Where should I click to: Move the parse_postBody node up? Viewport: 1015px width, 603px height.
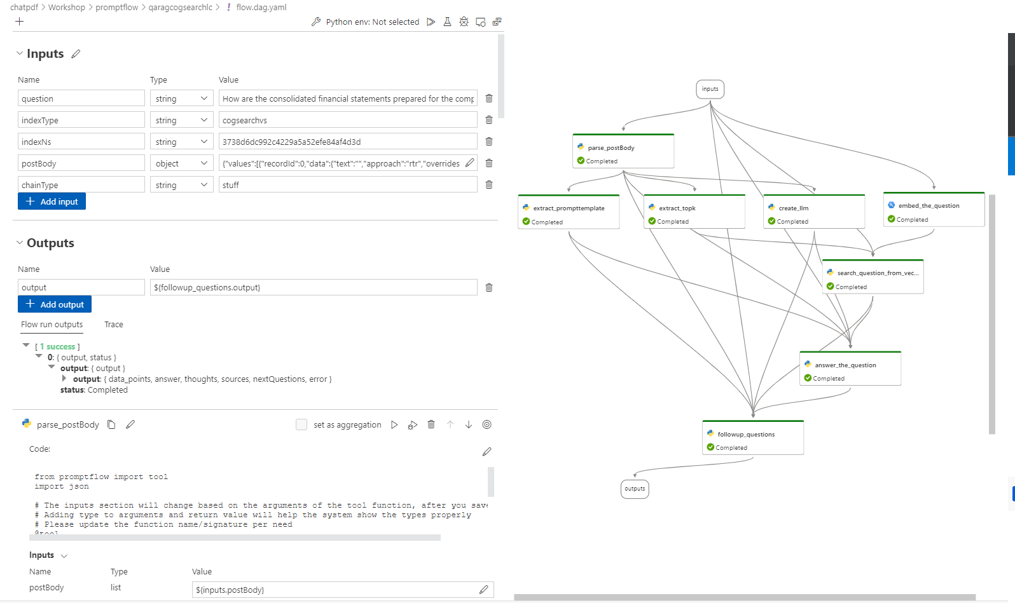click(450, 424)
